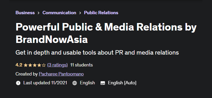Click the chevron after Business
The image size is (212, 98).
tap(39, 13)
